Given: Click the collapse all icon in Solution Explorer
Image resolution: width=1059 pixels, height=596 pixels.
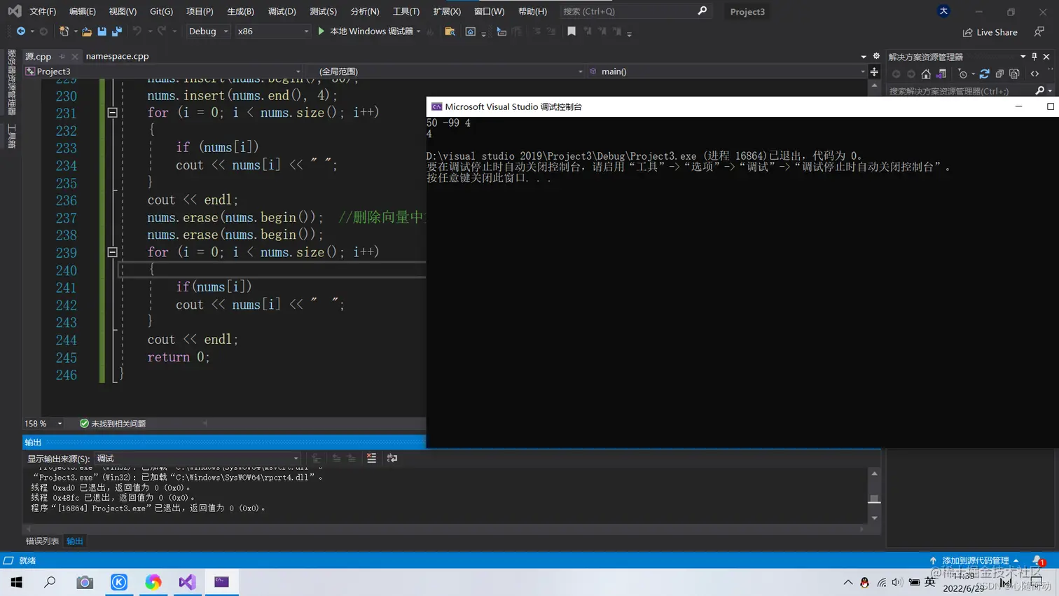Looking at the screenshot, I should coord(999,74).
